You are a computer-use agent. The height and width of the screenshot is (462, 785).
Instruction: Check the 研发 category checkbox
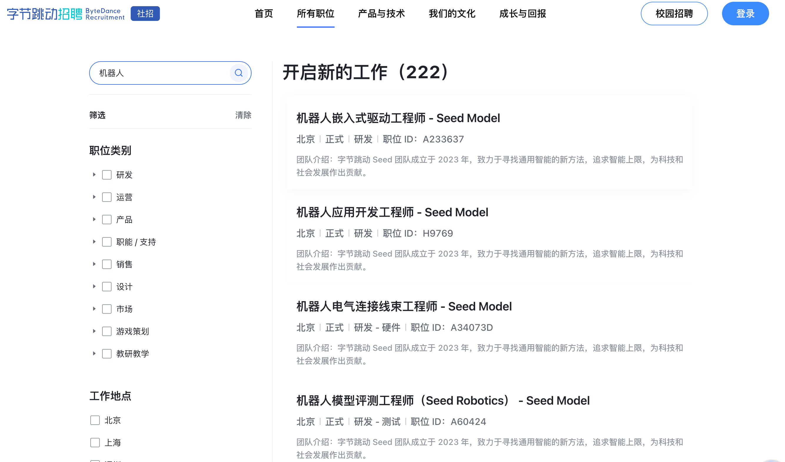pyautogui.click(x=107, y=175)
